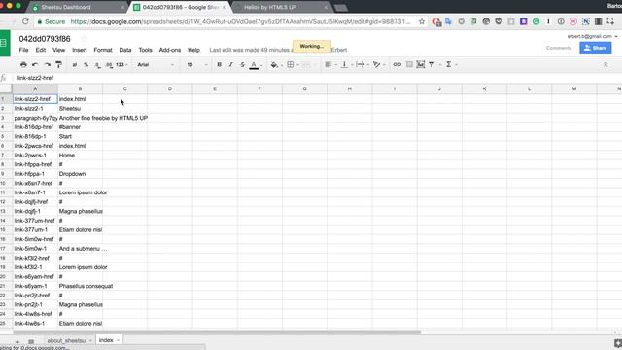
Task: Toggle strikethrough formatting
Action: [242, 65]
